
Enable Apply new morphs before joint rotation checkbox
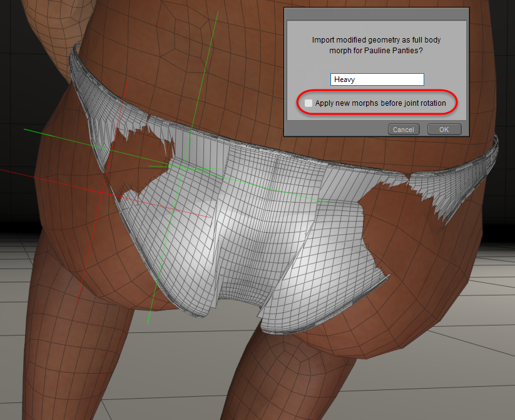308,103
